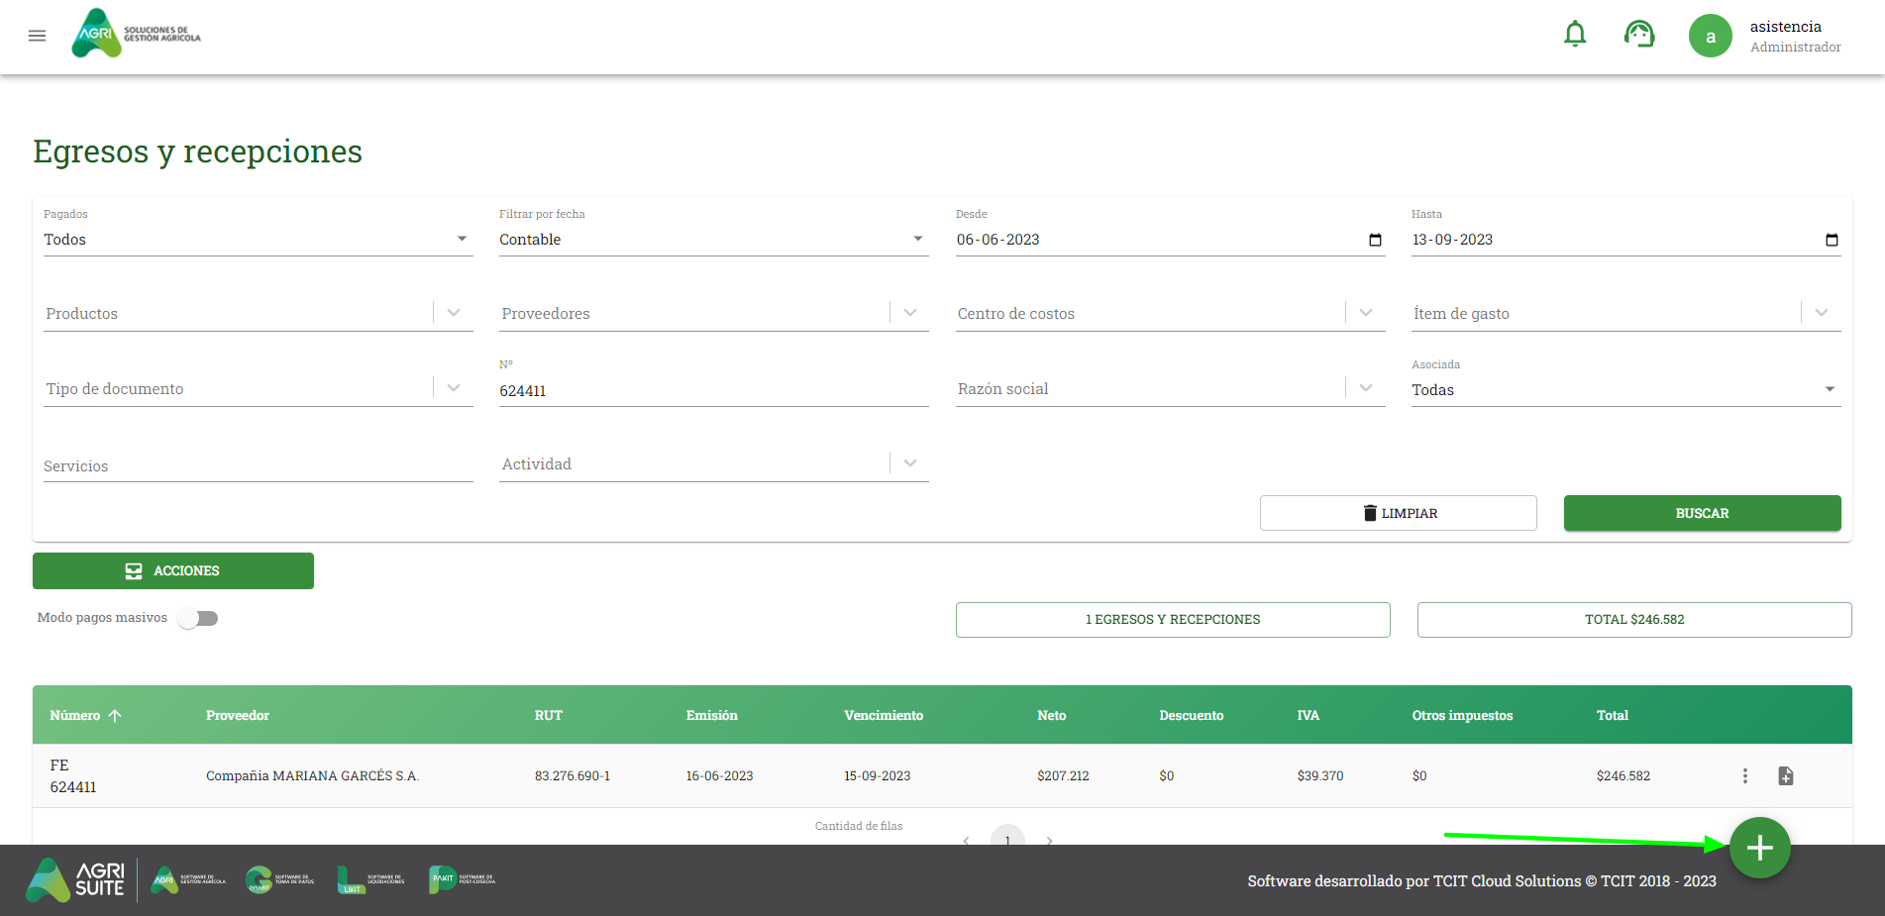The image size is (1885, 916).
Task: Click the AGRI Soluciones de Gestión Agrícola logo
Action: (137, 34)
